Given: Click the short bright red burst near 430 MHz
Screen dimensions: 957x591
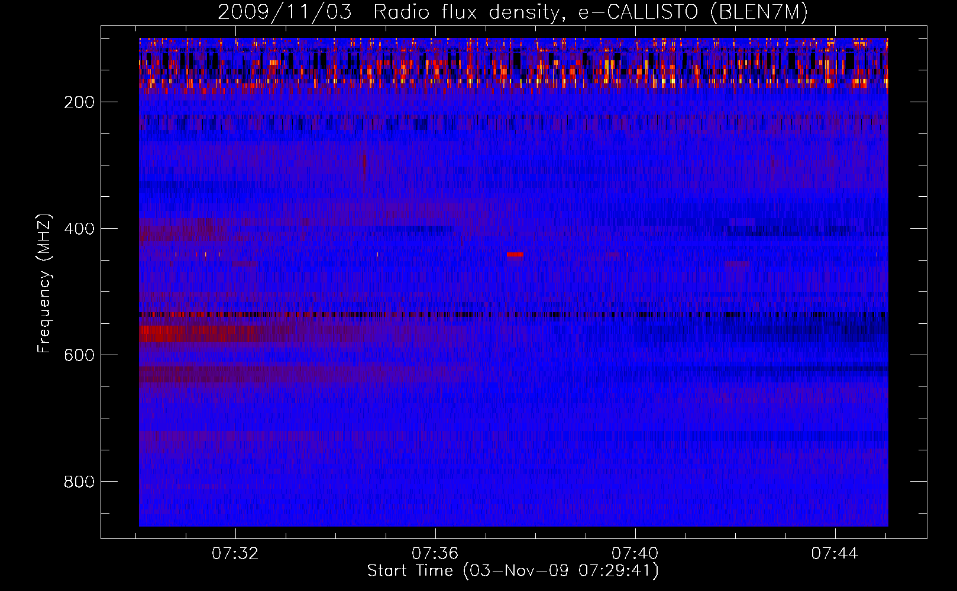Looking at the screenshot, I should pyautogui.click(x=515, y=255).
